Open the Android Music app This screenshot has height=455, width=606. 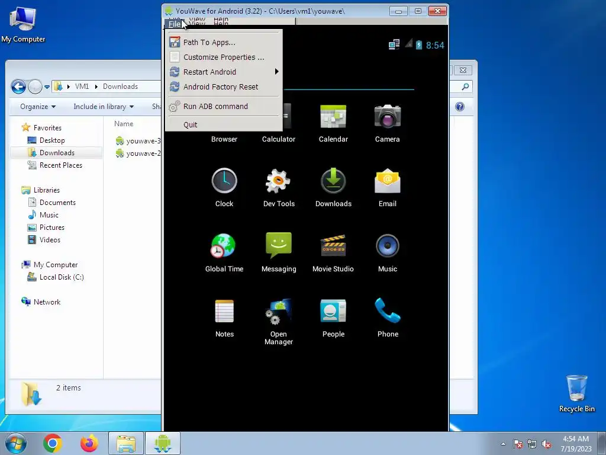(x=387, y=253)
